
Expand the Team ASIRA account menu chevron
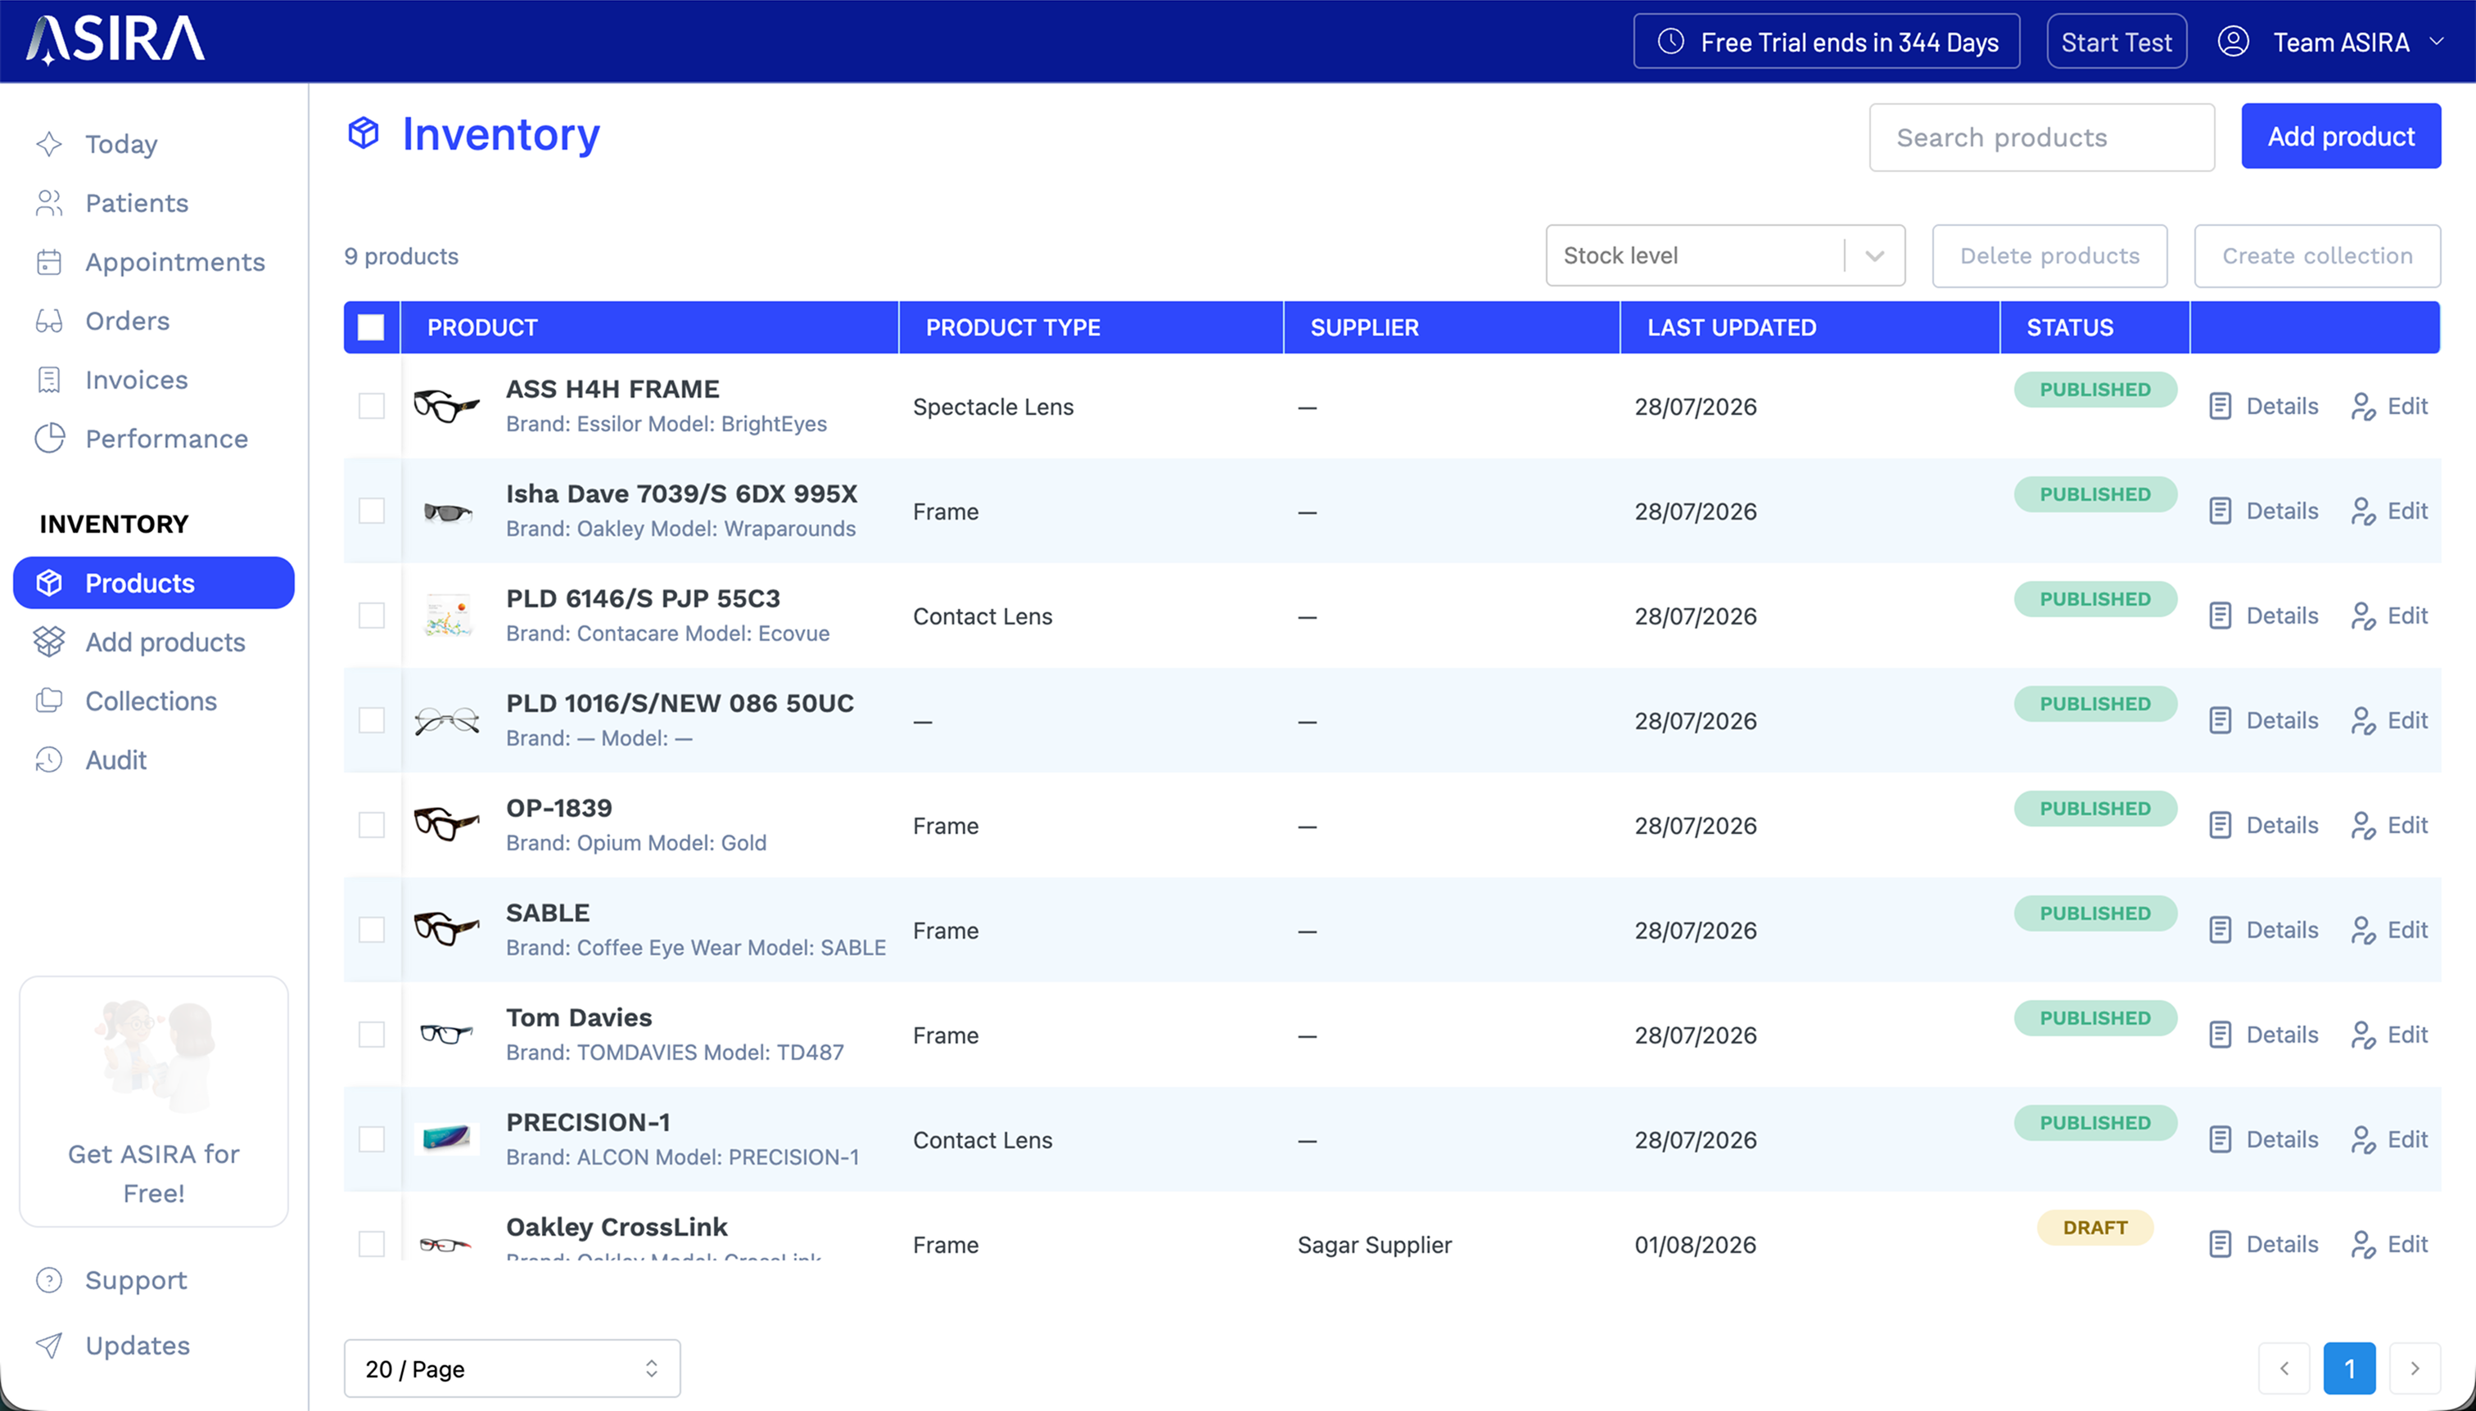coord(2436,42)
